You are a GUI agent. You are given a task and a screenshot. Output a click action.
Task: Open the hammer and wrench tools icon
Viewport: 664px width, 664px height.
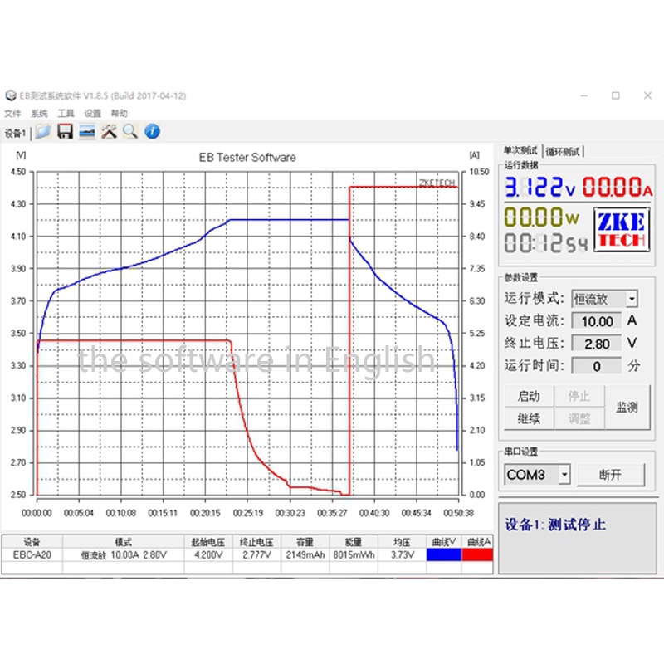(109, 131)
